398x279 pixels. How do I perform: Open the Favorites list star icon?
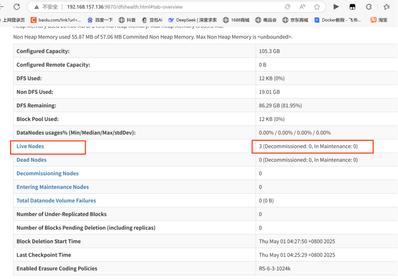pyautogui.click(x=386, y=7)
